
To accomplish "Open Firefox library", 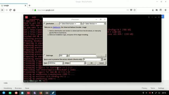I will pos(157,10).
